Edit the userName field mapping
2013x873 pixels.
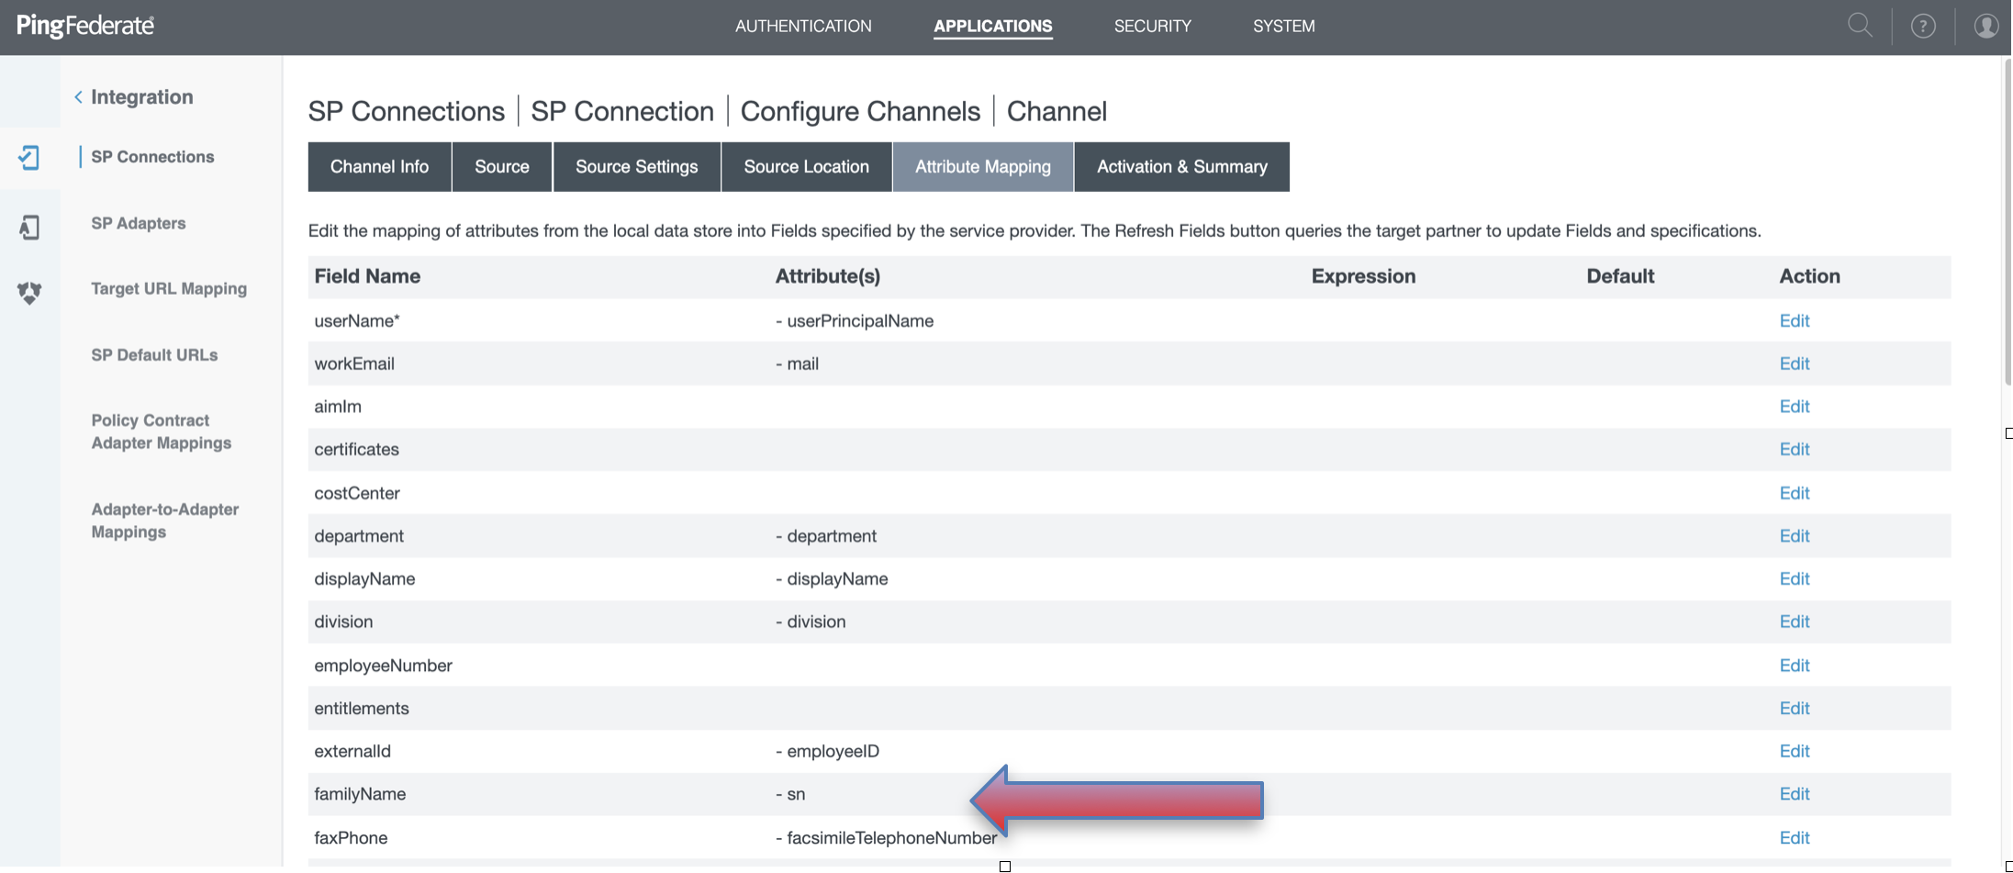(1794, 320)
